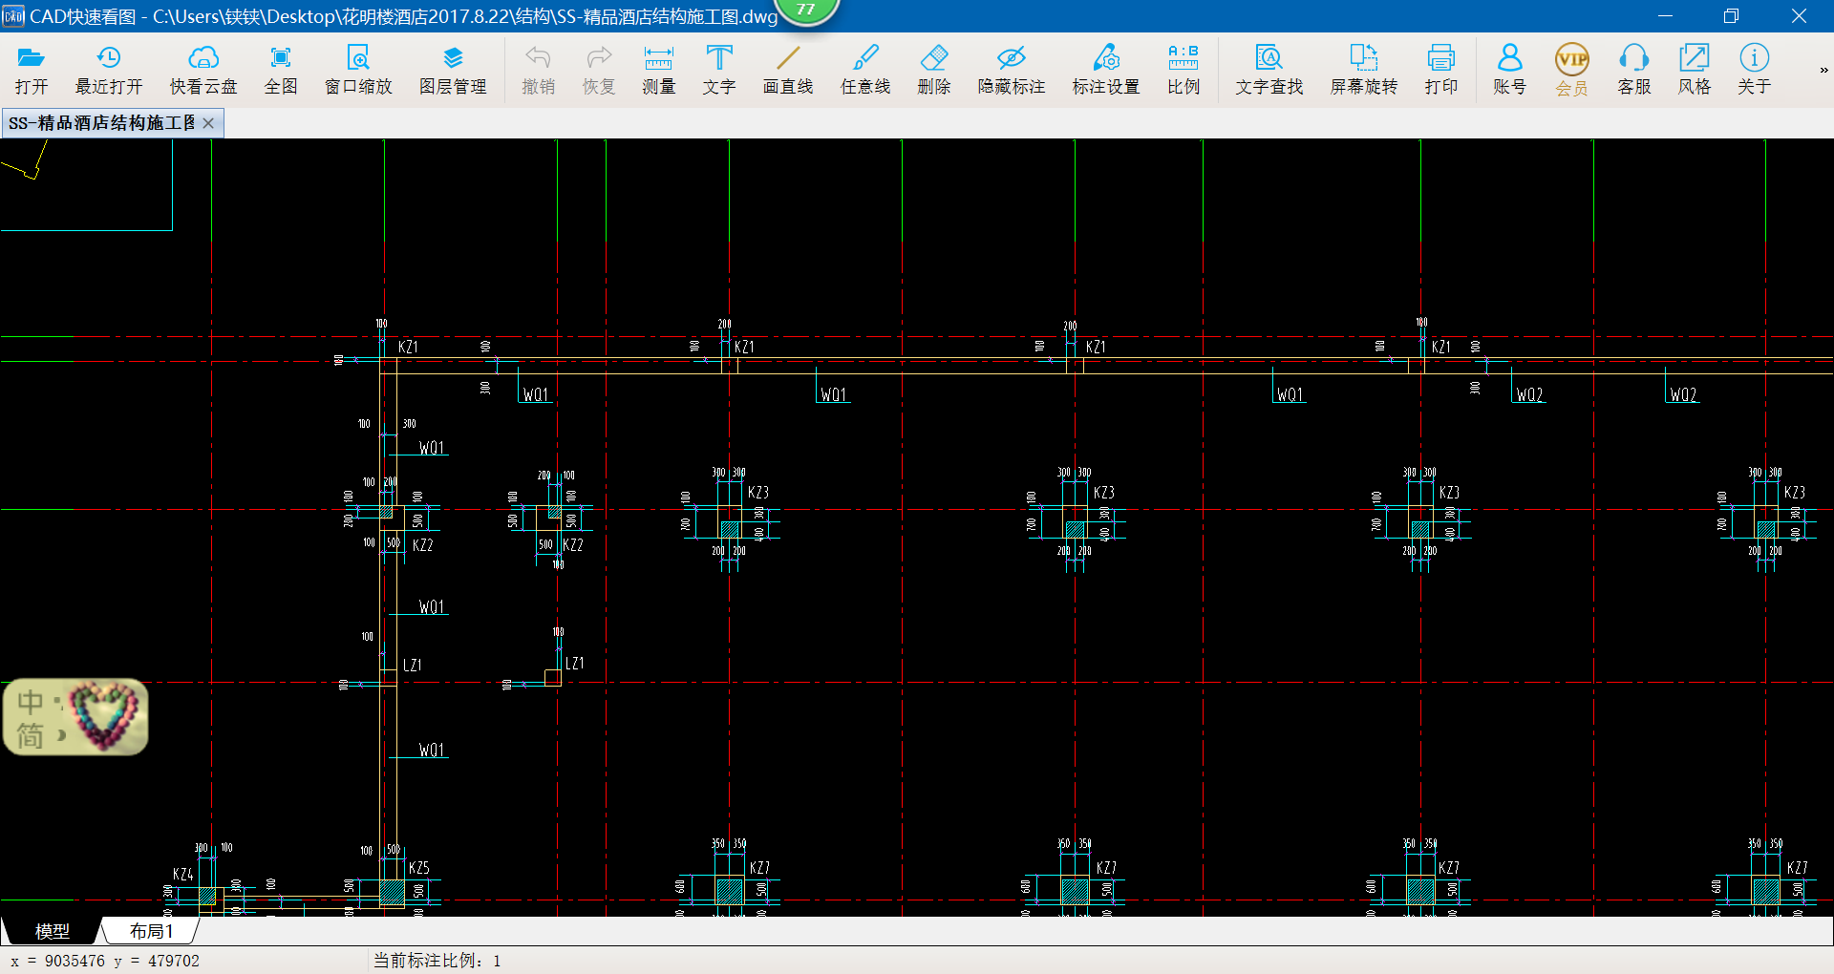
Task: Click 屏幕旋转 screen rotate icon
Action: (1364, 71)
